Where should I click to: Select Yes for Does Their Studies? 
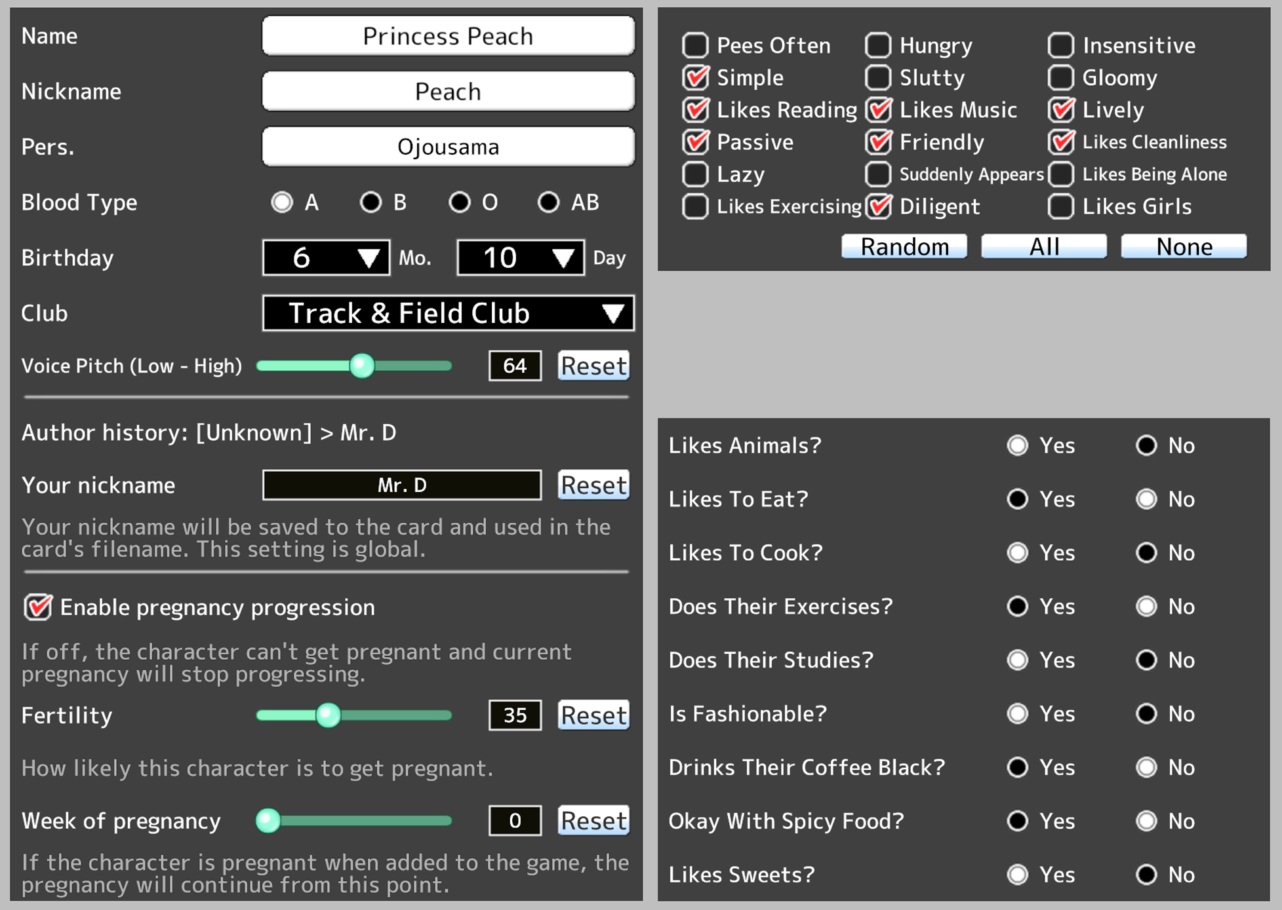click(x=1018, y=660)
